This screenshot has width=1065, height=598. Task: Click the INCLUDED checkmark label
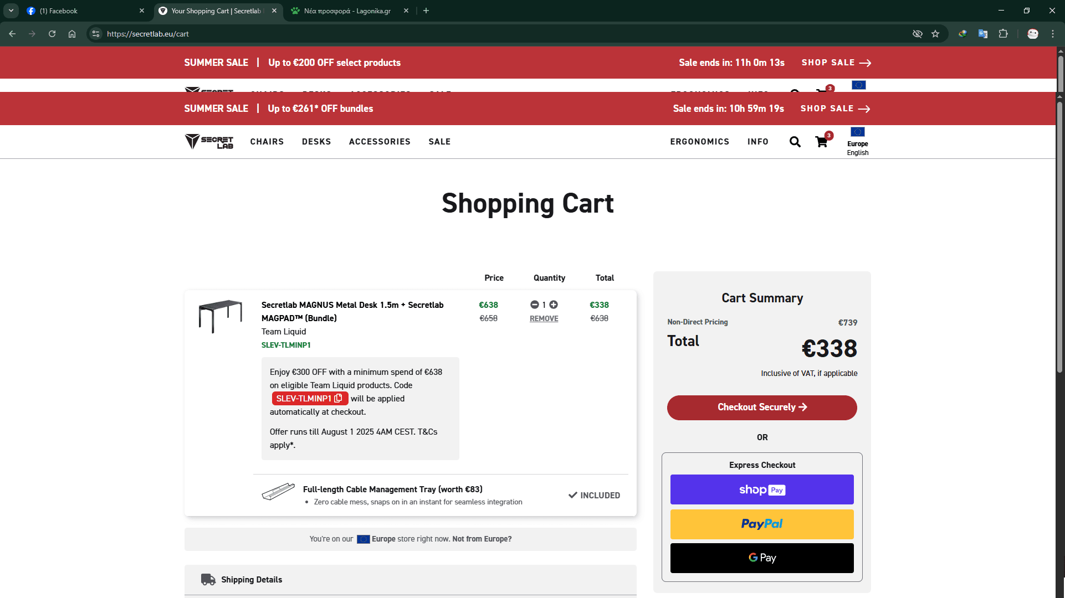[594, 496]
